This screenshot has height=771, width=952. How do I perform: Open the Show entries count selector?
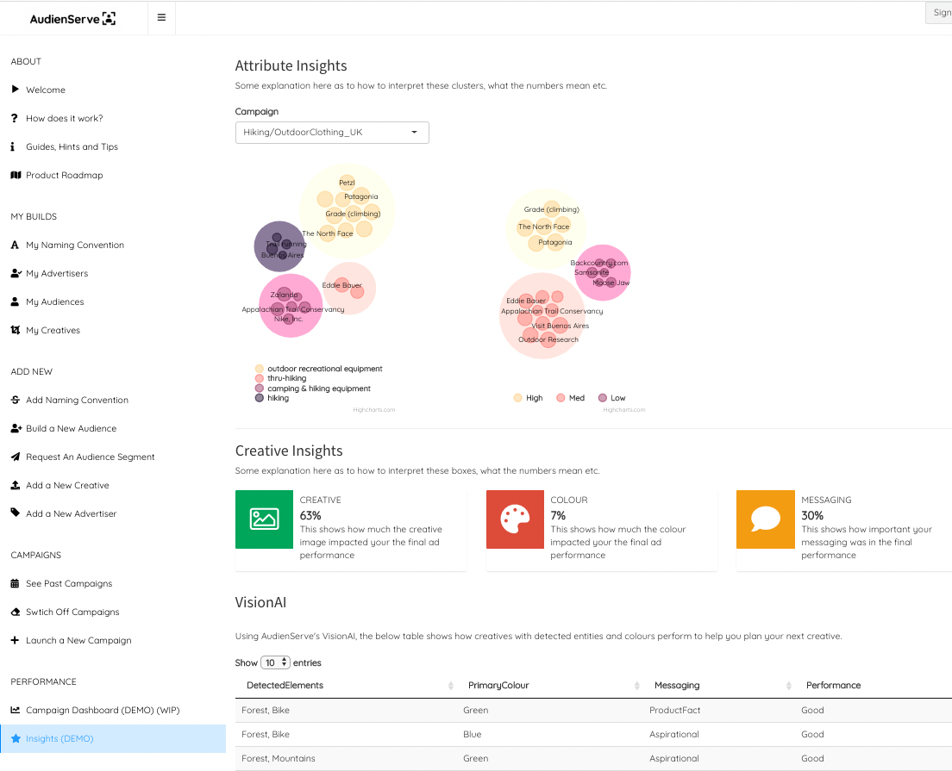click(275, 662)
